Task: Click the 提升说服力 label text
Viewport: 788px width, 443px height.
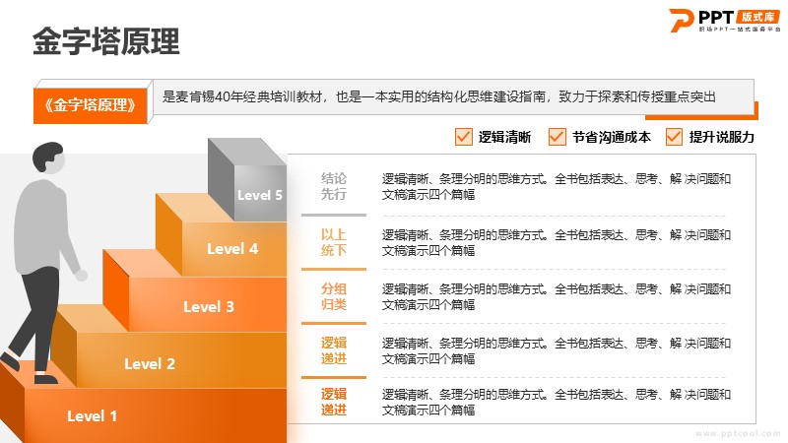Action: [x=722, y=137]
